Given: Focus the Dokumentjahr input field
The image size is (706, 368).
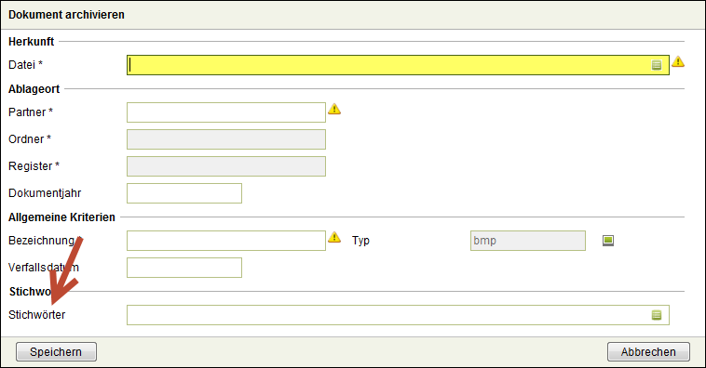Looking at the screenshot, I should pos(184,193).
